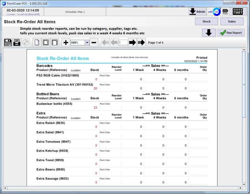Image resolution: width=250 pixels, height=194 pixels.
Task: Click the PWR power icon
Action: coord(225,11)
